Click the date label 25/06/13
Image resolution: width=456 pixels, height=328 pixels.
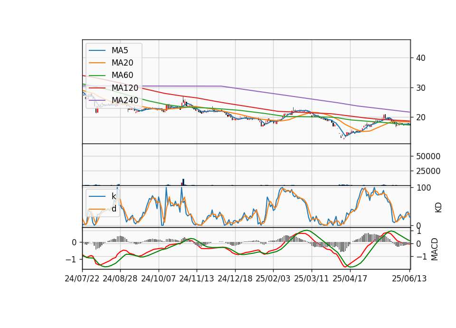(409, 279)
